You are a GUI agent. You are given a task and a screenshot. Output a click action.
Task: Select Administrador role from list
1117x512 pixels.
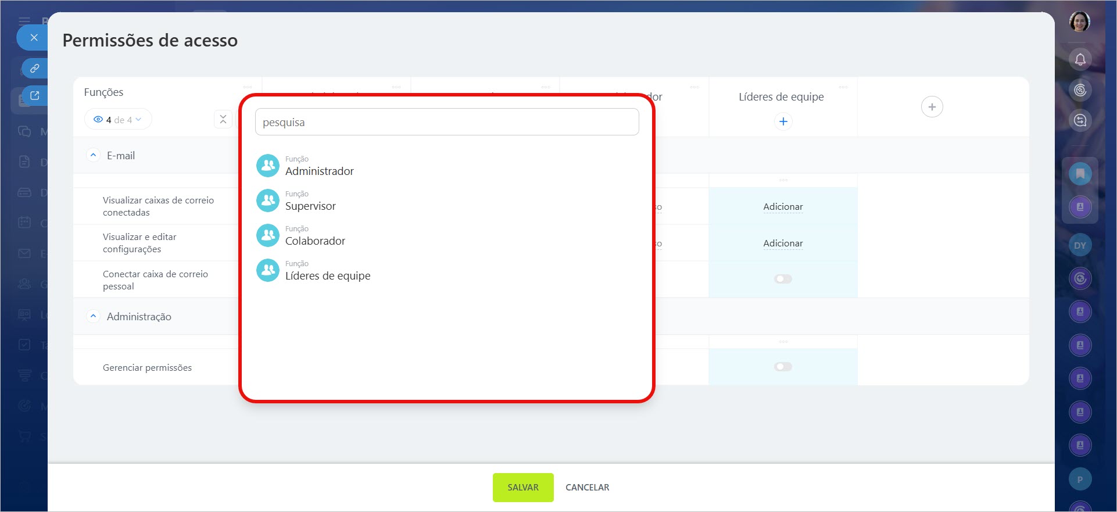319,171
